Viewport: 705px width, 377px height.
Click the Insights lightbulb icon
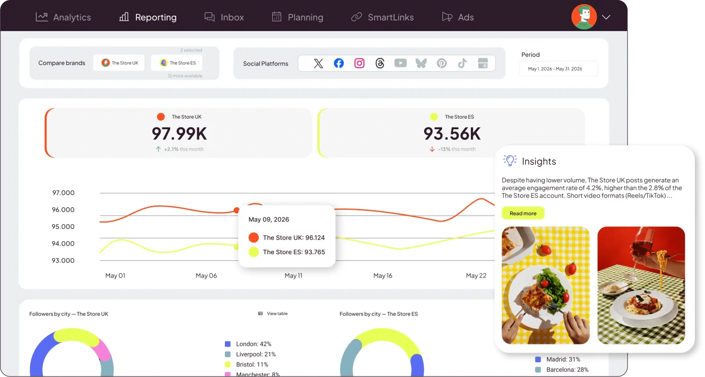tap(510, 160)
